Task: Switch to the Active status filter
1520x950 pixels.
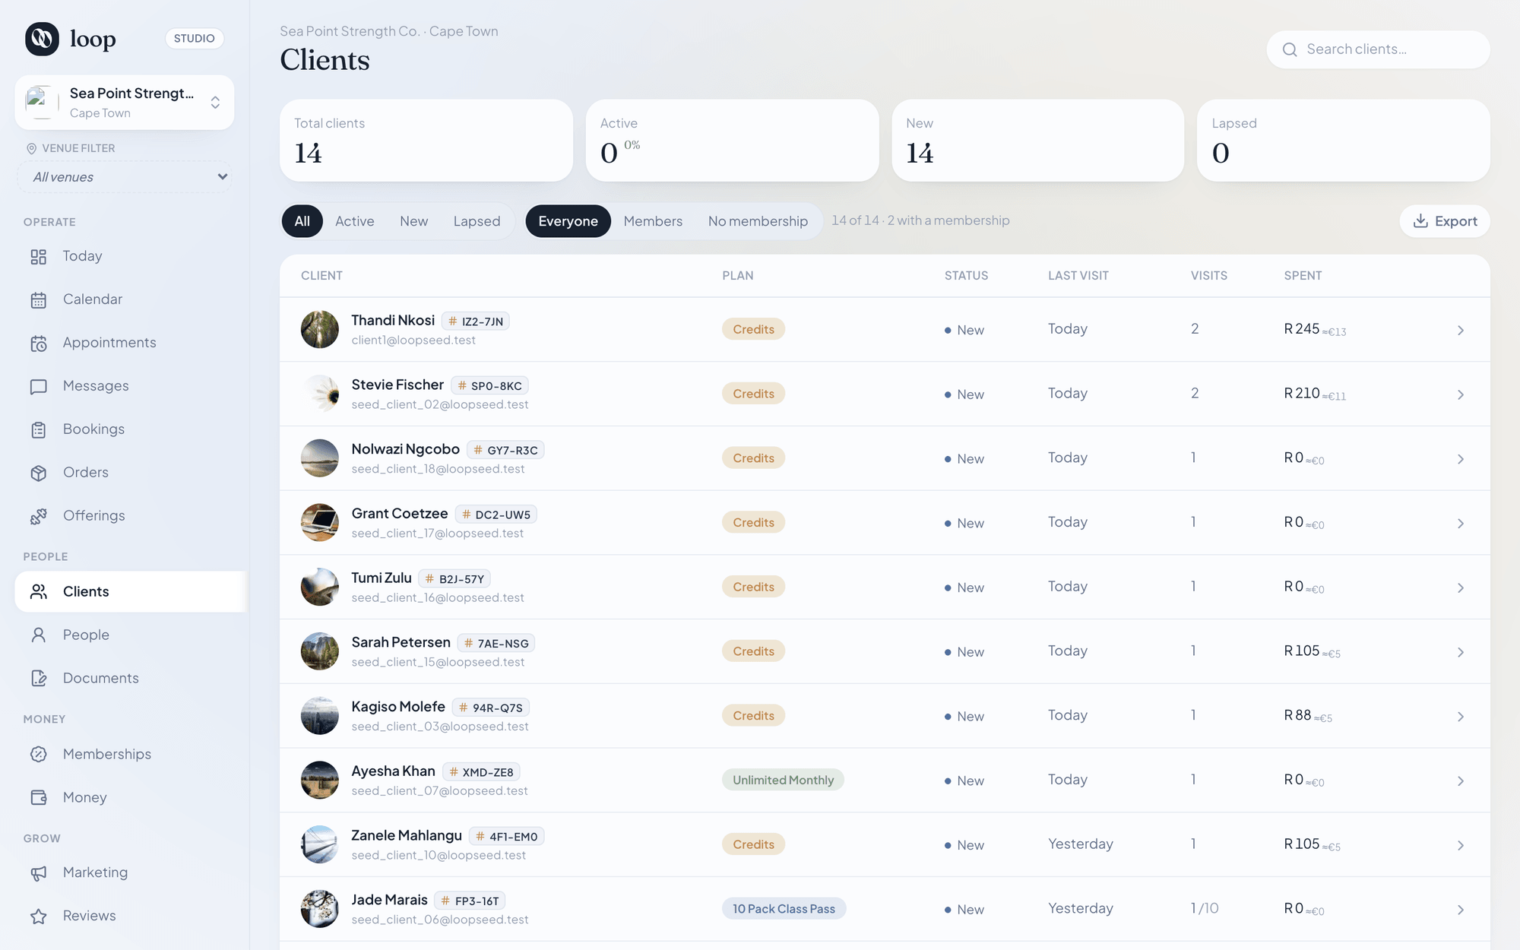Action: click(355, 221)
